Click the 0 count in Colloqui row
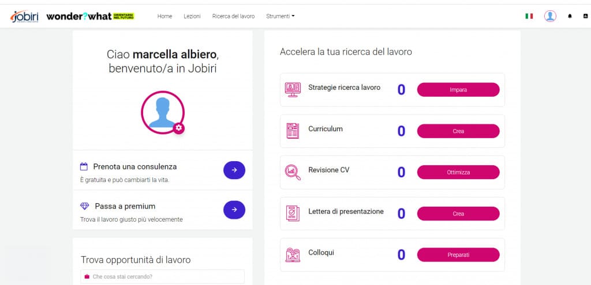 tap(402, 255)
